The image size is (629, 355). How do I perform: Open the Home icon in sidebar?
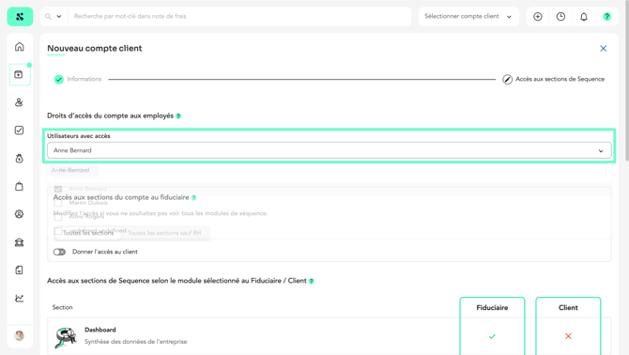(20, 47)
